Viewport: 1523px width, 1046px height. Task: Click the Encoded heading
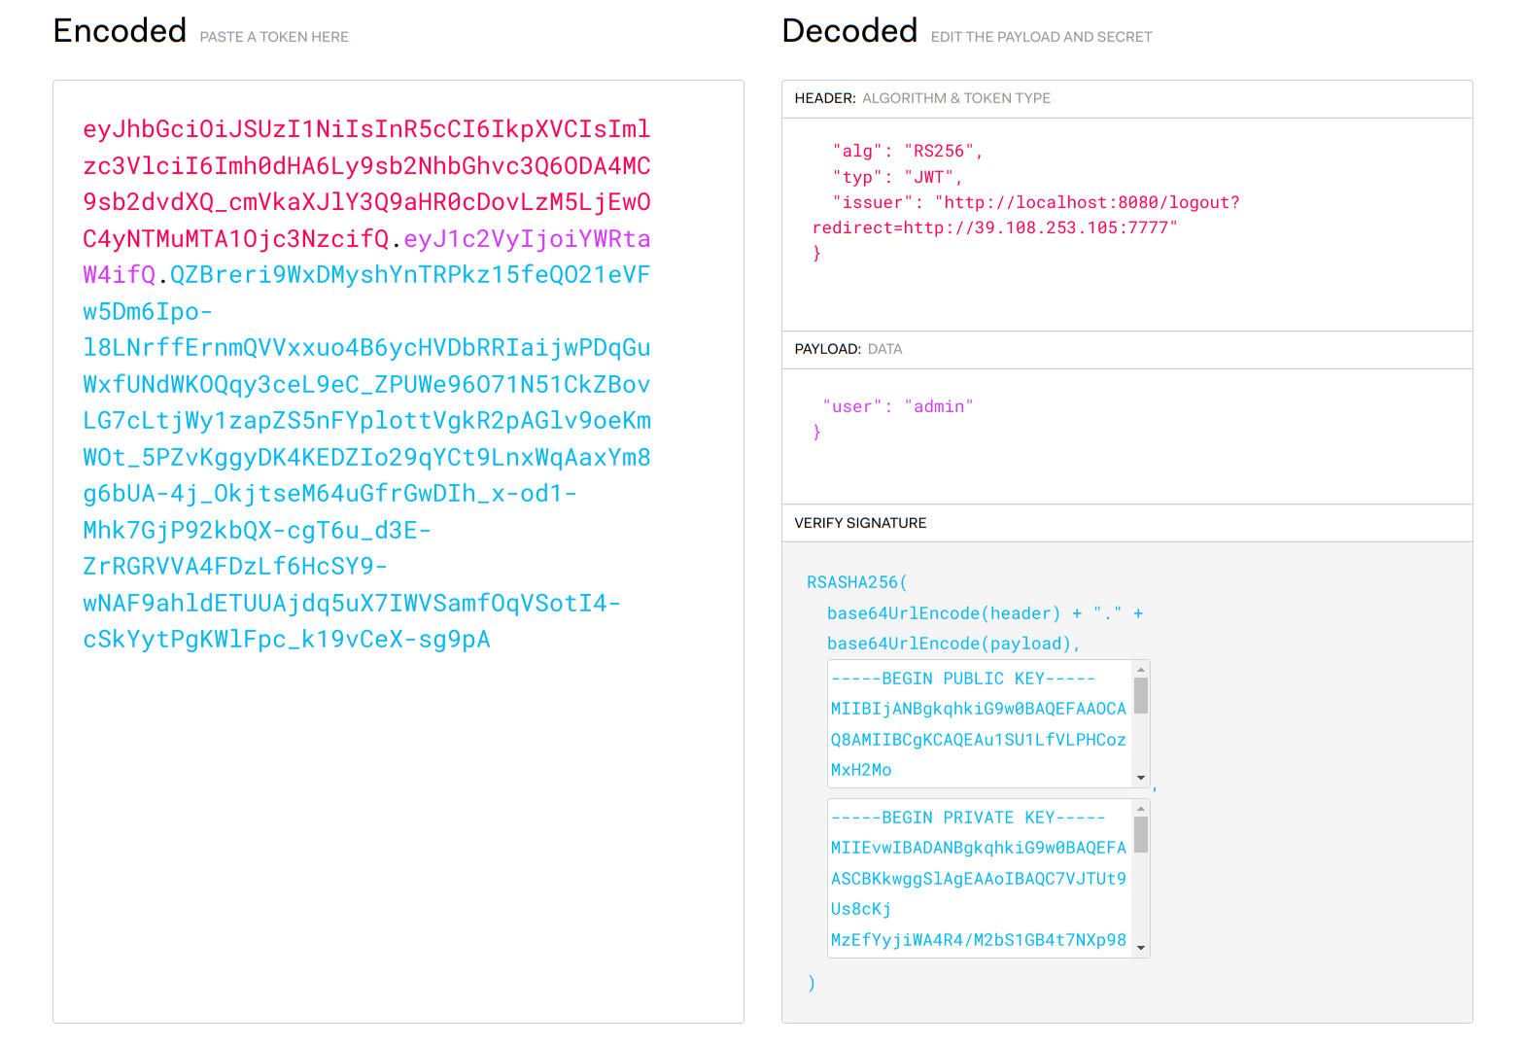tap(120, 31)
